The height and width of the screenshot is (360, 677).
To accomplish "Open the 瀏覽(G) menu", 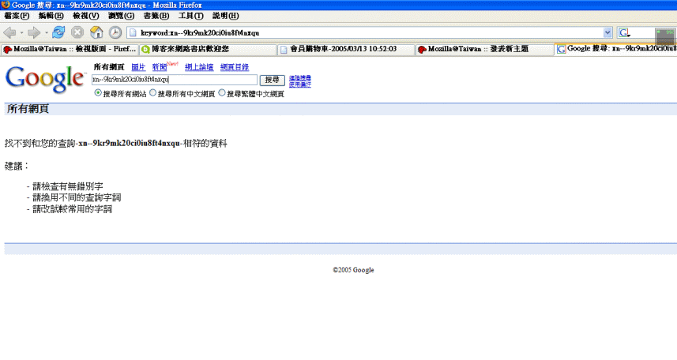I will (122, 16).
